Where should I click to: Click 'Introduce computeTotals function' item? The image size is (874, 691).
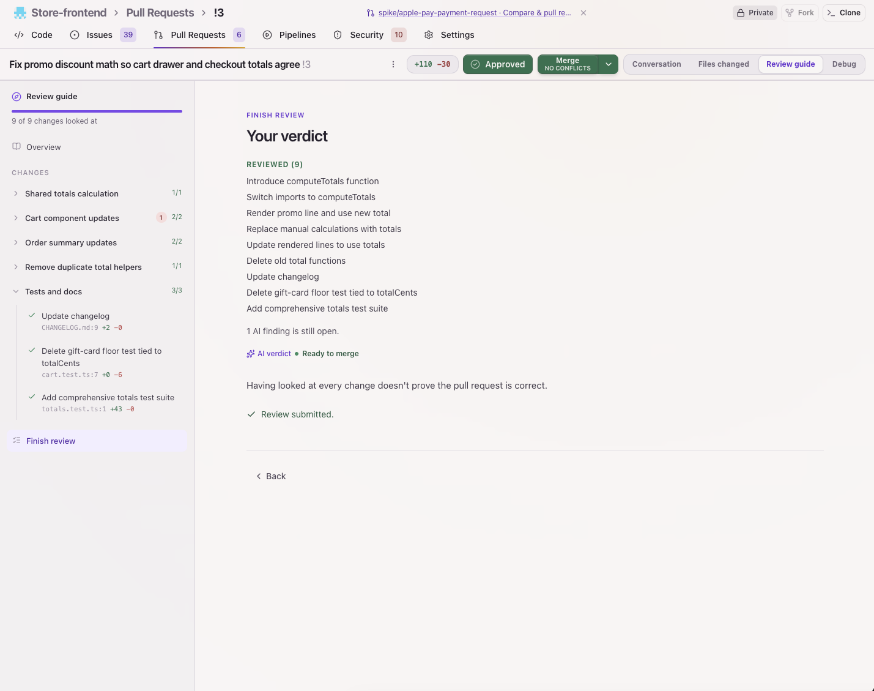(313, 181)
